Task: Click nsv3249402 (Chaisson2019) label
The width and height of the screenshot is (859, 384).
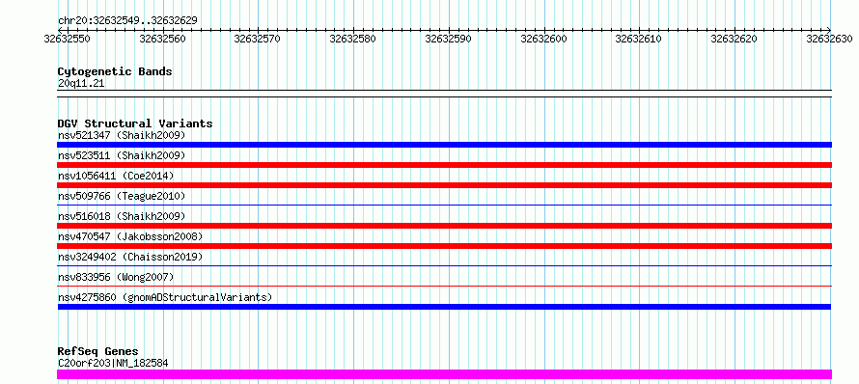Action: click(x=130, y=257)
